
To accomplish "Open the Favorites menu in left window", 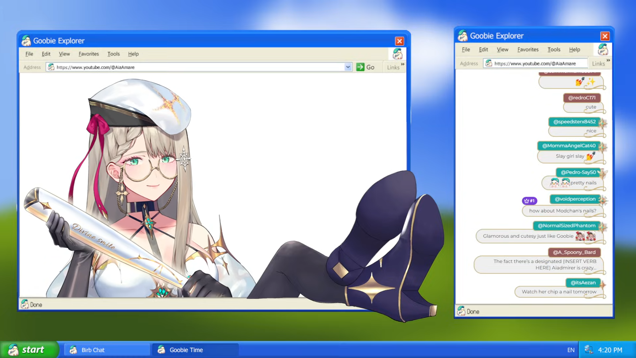I will point(88,54).
